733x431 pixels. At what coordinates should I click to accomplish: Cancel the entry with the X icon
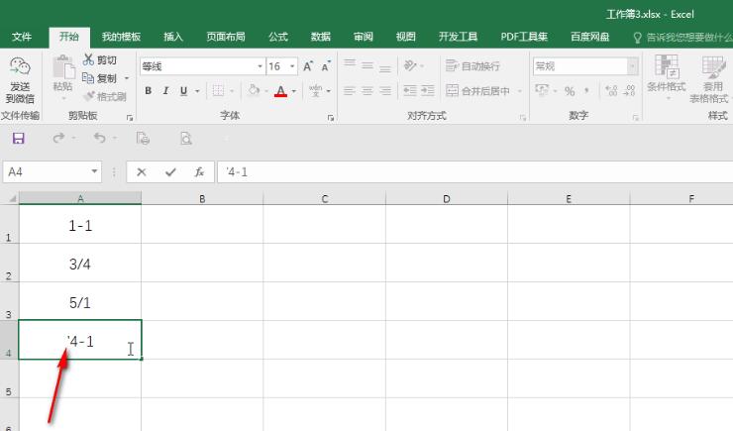(x=142, y=171)
